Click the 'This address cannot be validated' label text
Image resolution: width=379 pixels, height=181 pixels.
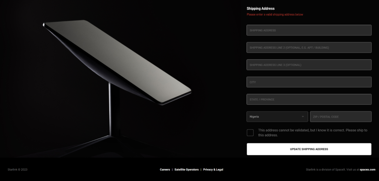click(x=312, y=133)
